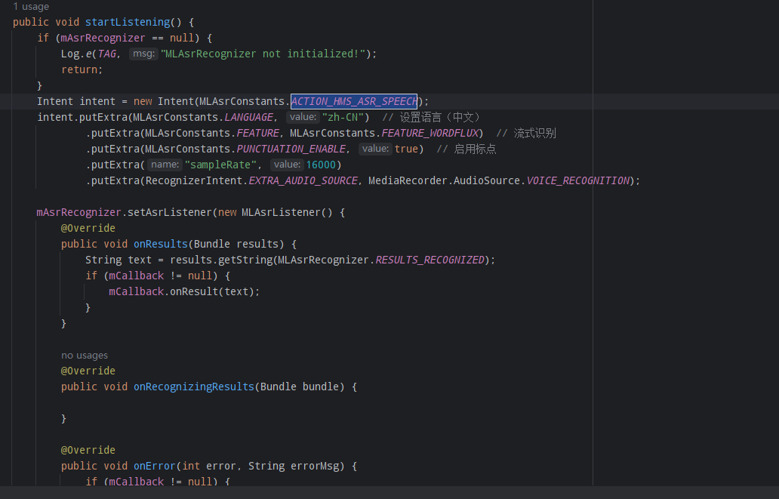Click the '1 usage' hint above startListening

point(31,7)
